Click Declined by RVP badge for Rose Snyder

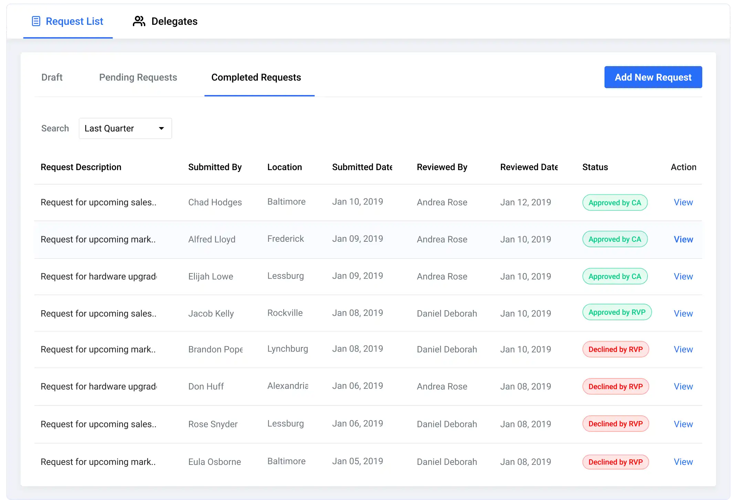616,424
